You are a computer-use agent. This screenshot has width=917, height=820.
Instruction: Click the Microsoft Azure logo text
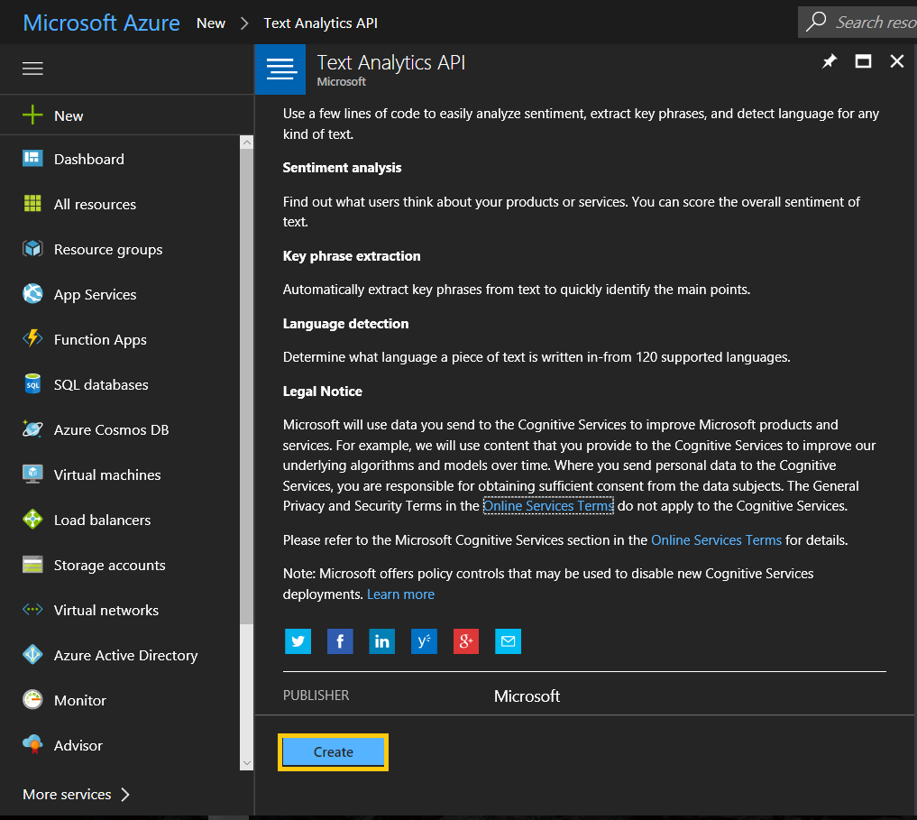point(101,23)
